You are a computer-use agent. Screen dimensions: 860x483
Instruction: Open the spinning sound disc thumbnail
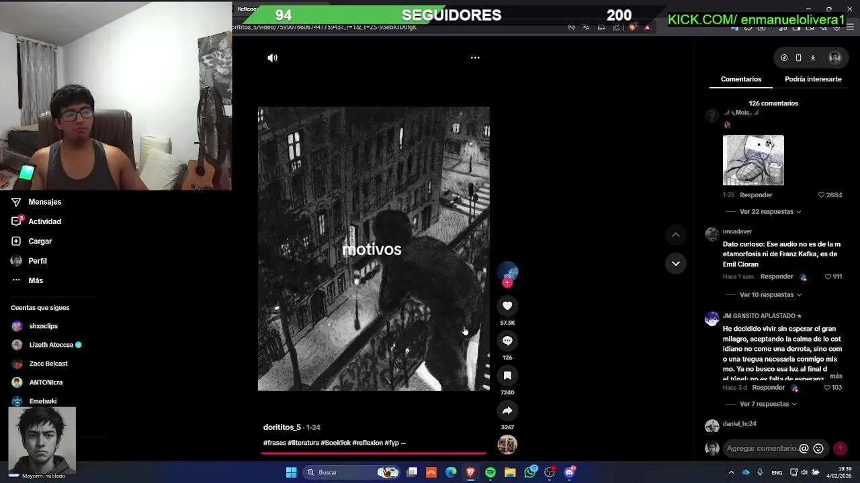point(507,444)
